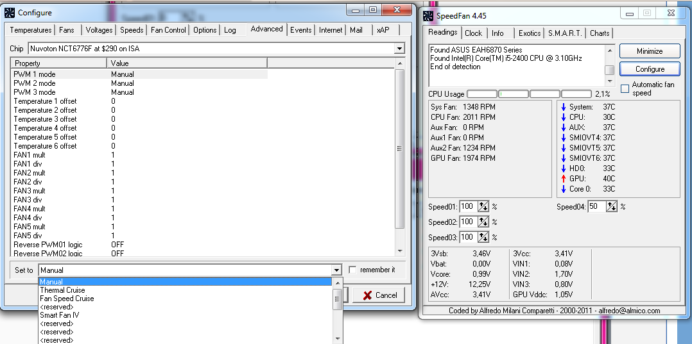Click the blue down arrow beside Core 0
Image resolution: width=692 pixels, height=344 pixels.
click(563, 189)
